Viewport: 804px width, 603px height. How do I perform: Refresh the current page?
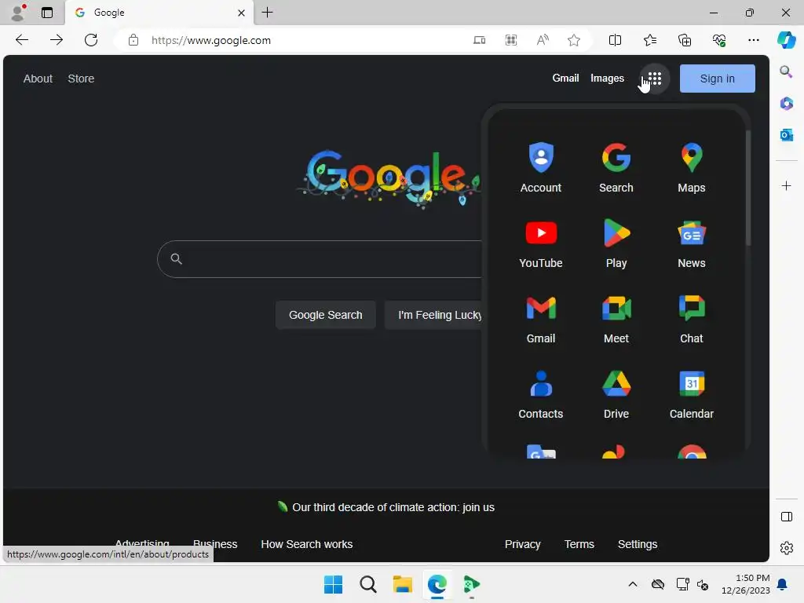click(91, 40)
